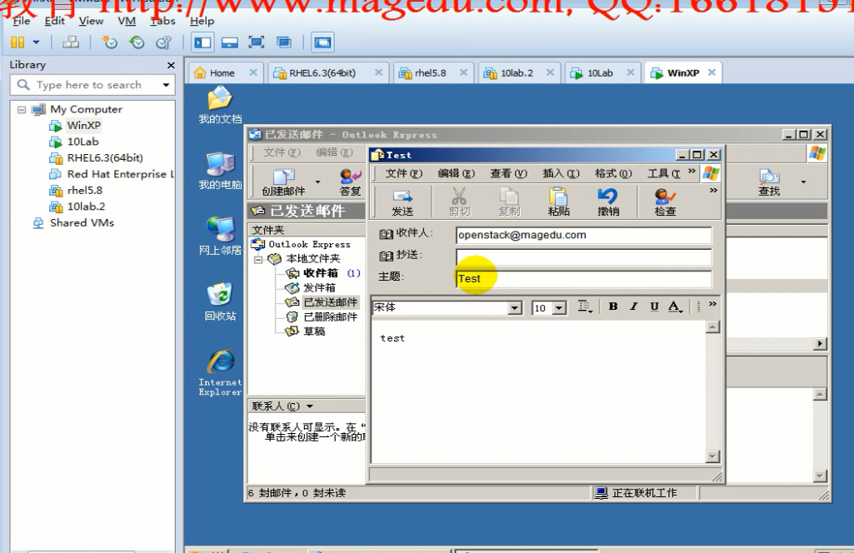Open the VMware View menu

(x=91, y=21)
